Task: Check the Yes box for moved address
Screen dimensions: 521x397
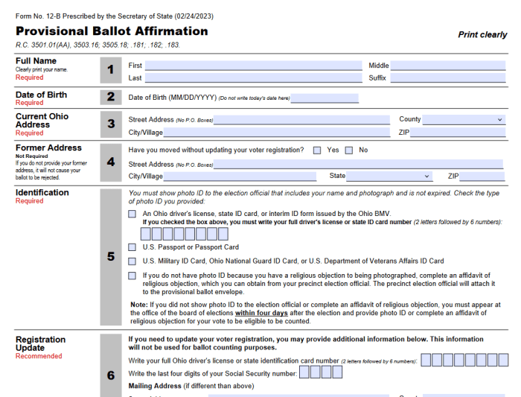Action: [318, 150]
